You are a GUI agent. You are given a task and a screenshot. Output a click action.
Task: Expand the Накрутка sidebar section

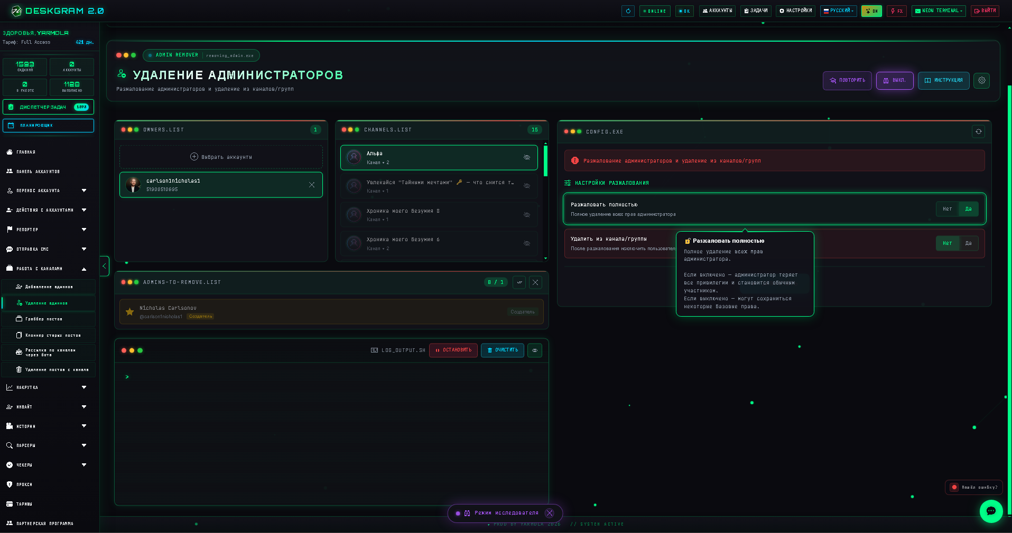[x=48, y=387]
